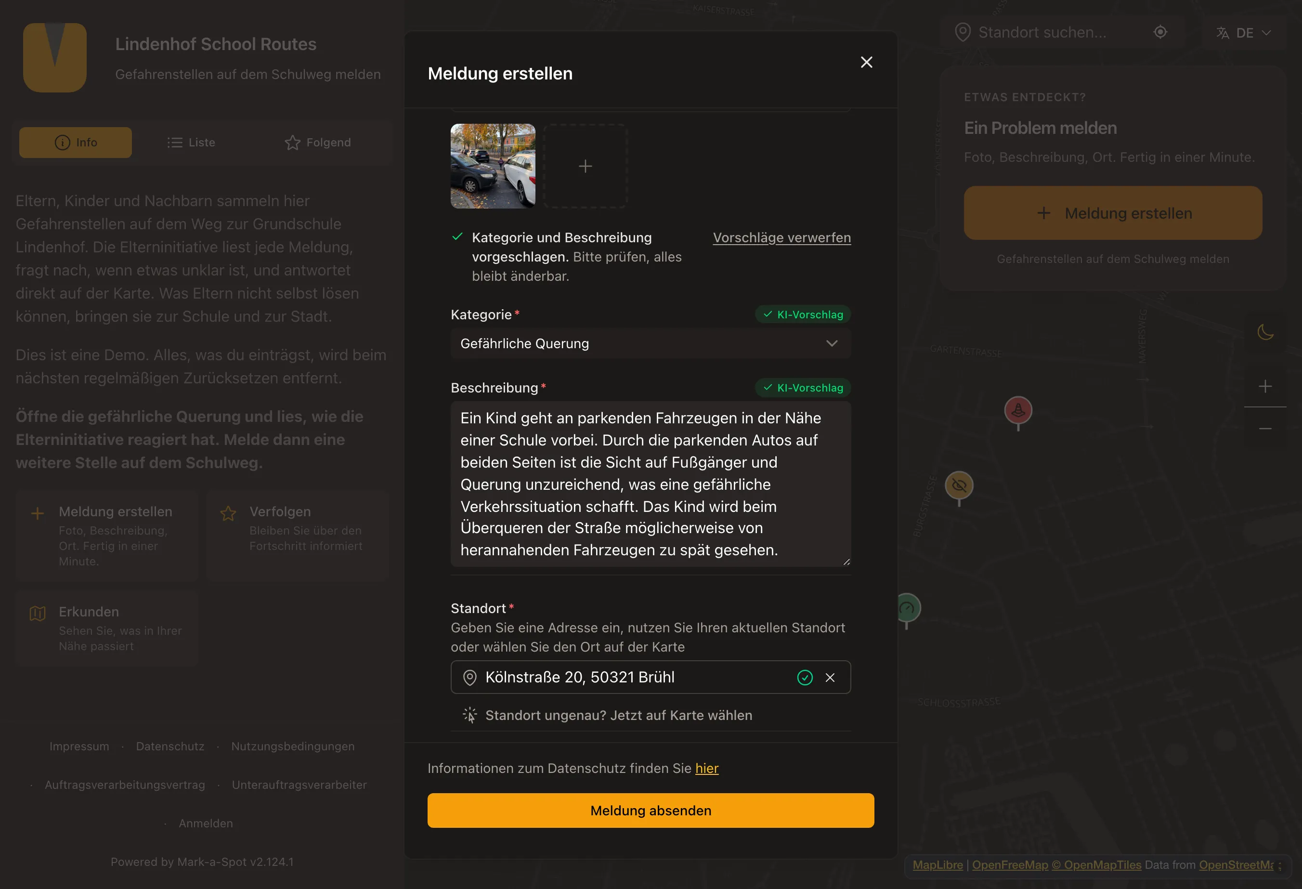The width and height of the screenshot is (1302, 889).
Task: Open the Meldung erstellen card in sidebar
Action: coord(107,536)
